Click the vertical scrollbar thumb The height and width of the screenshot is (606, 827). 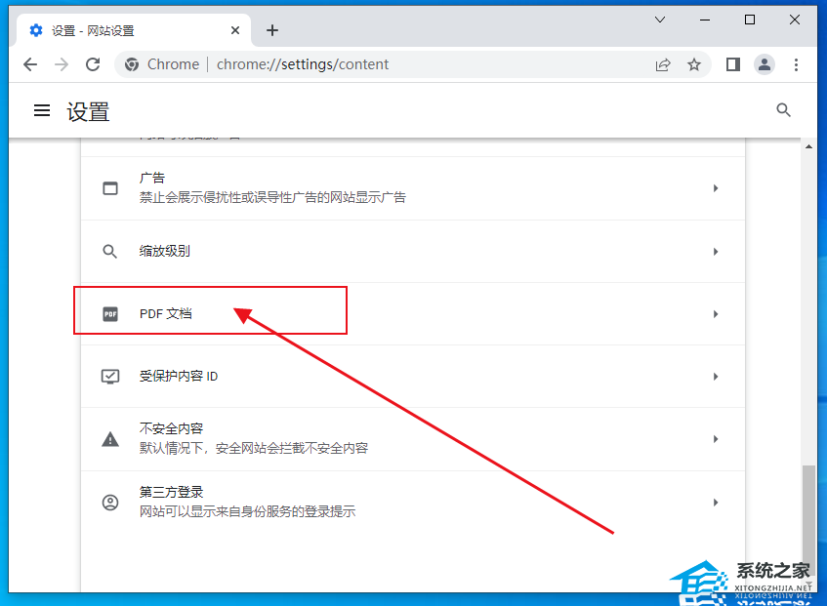click(x=808, y=520)
